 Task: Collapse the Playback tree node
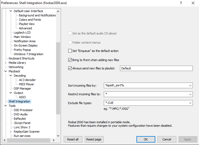coord(6,71)
